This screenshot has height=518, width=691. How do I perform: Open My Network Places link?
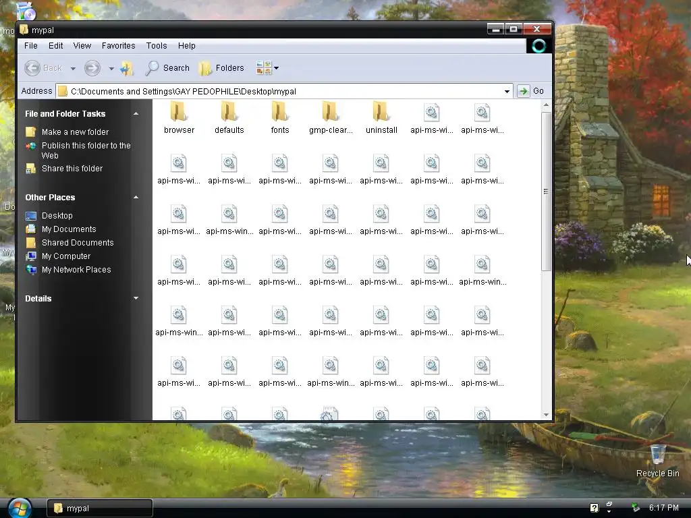pyautogui.click(x=76, y=270)
